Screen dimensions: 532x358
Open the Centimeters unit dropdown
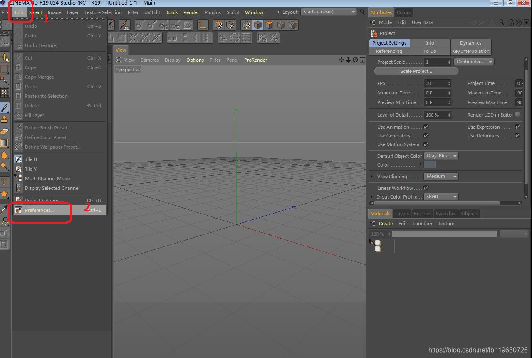pyautogui.click(x=474, y=62)
